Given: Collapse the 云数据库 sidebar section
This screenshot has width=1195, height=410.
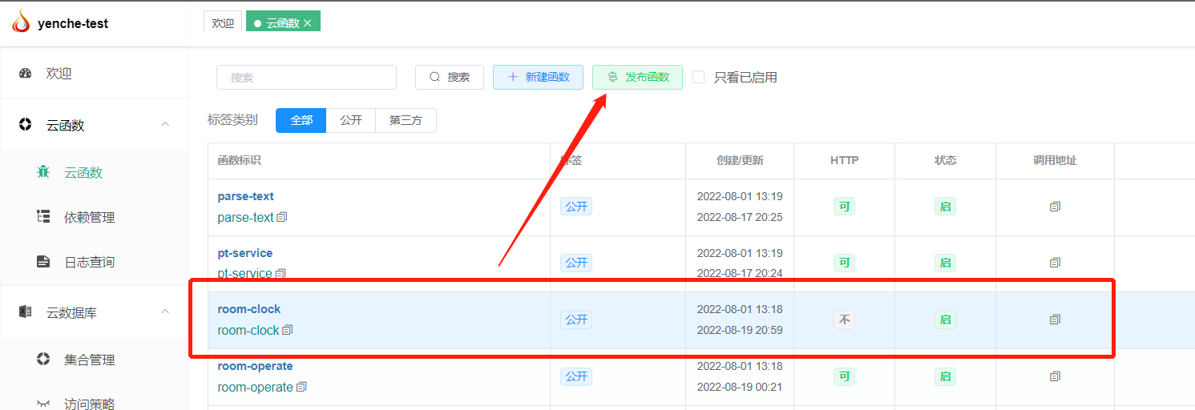Looking at the screenshot, I should pyautogui.click(x=165, y=312).
